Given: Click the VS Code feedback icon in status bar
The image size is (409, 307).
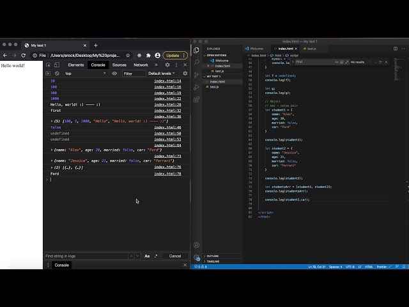Looking at the screenshot, I should click(397, 267).
